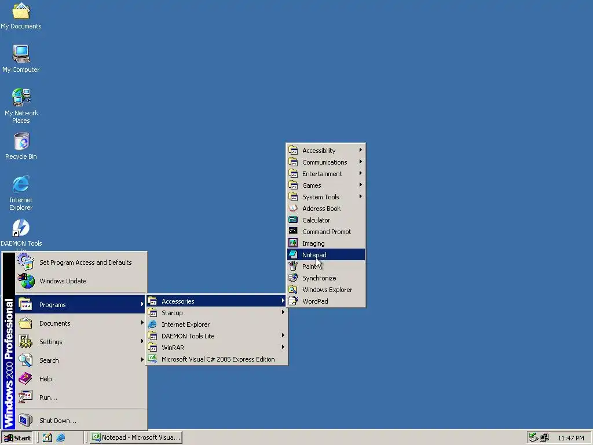Open My Documents desktop icon
The width and height of the screenshot is (593, 445).
(21, 10)
